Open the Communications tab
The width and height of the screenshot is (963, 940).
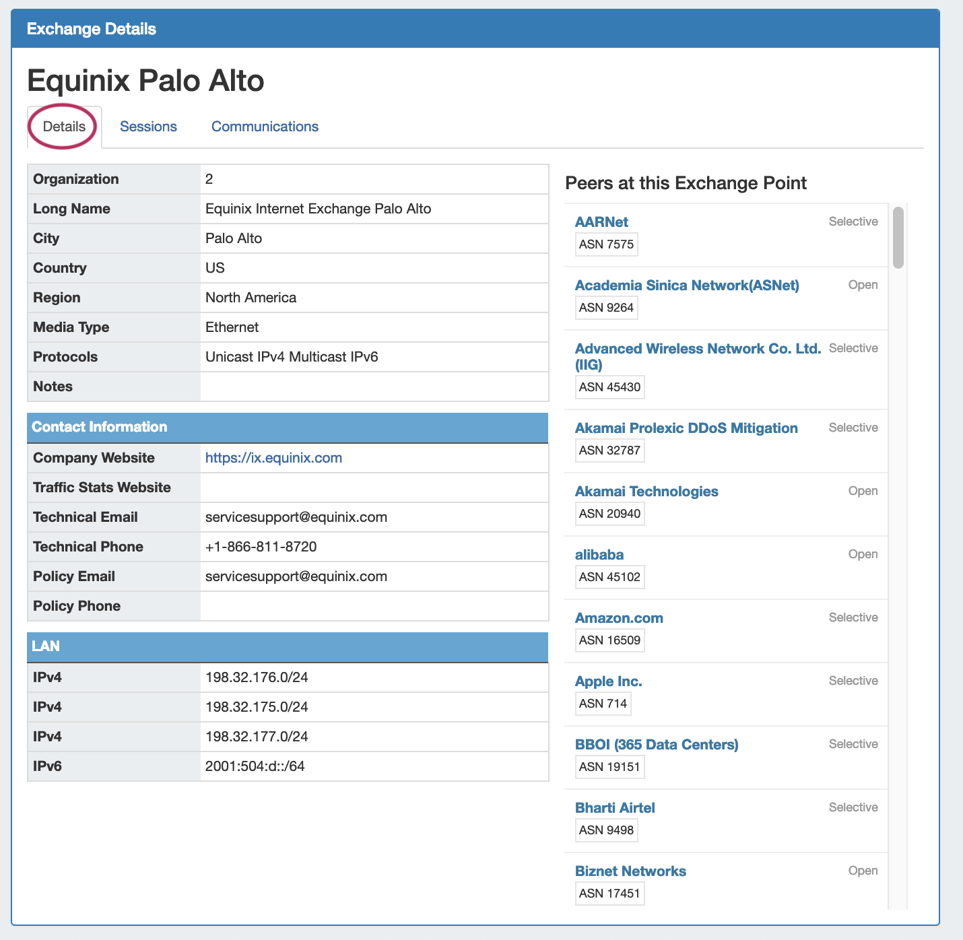pyautogui.click(x=265, y=127)
